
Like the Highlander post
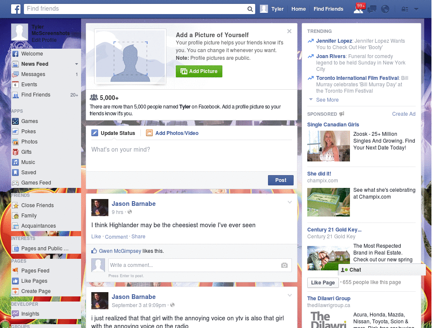click(96, 237)
